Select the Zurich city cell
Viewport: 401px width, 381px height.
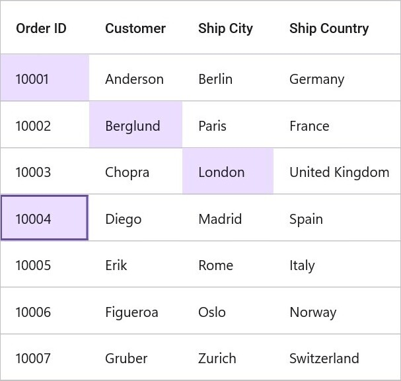228,357
